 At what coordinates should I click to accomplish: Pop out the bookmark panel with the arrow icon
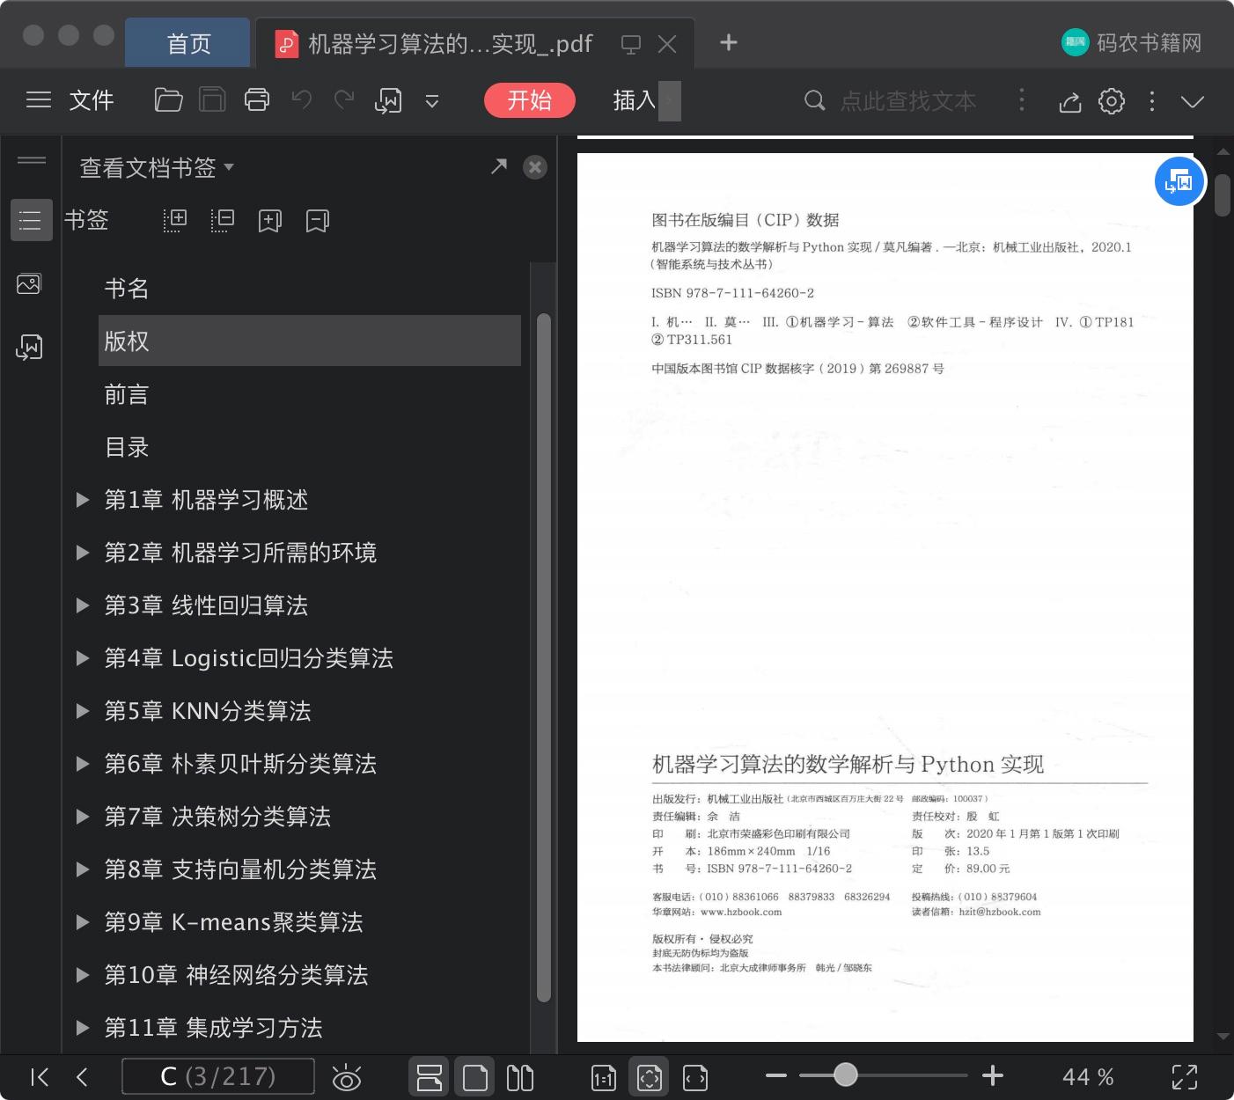pos(499,166)
